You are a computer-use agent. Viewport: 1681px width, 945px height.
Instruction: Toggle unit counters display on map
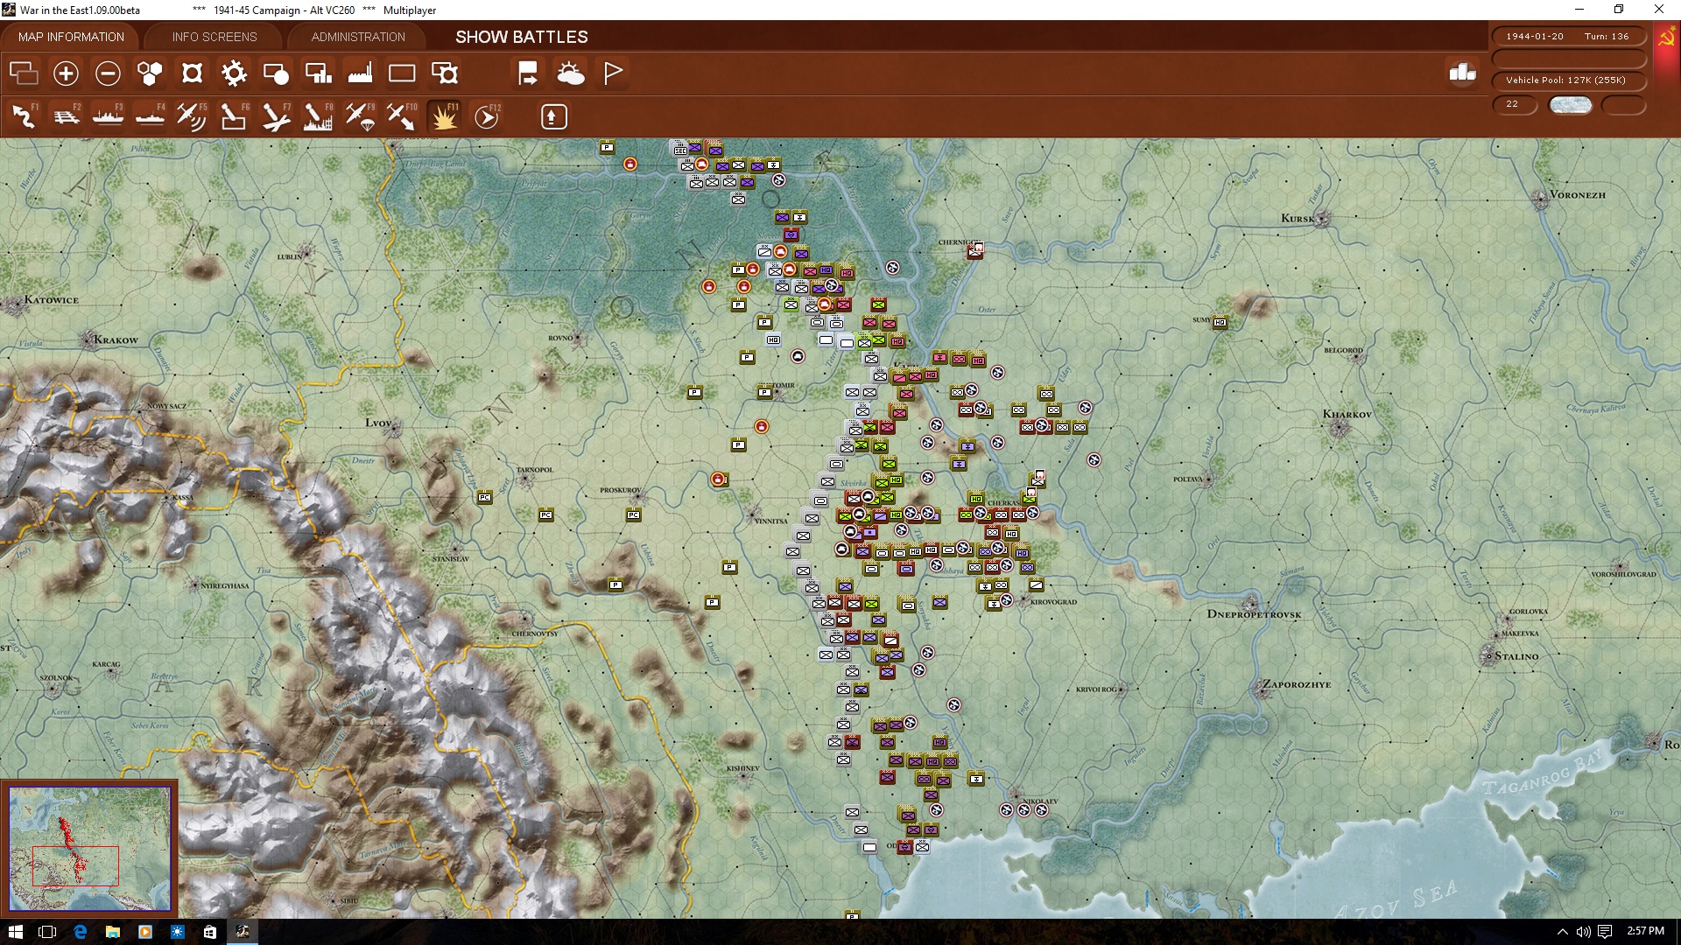(x=276, y=73)
